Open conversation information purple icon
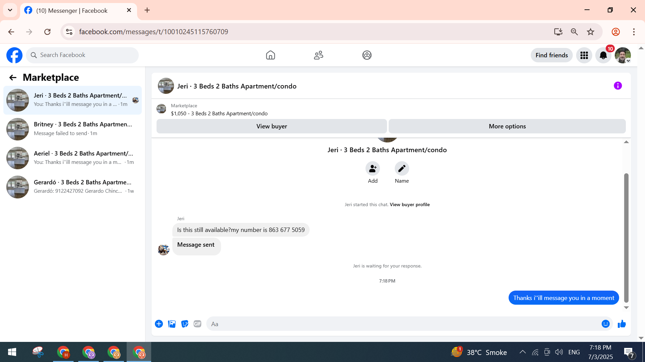Image resolution: width=645 pixels, height=362 pixels. (617, 86)
